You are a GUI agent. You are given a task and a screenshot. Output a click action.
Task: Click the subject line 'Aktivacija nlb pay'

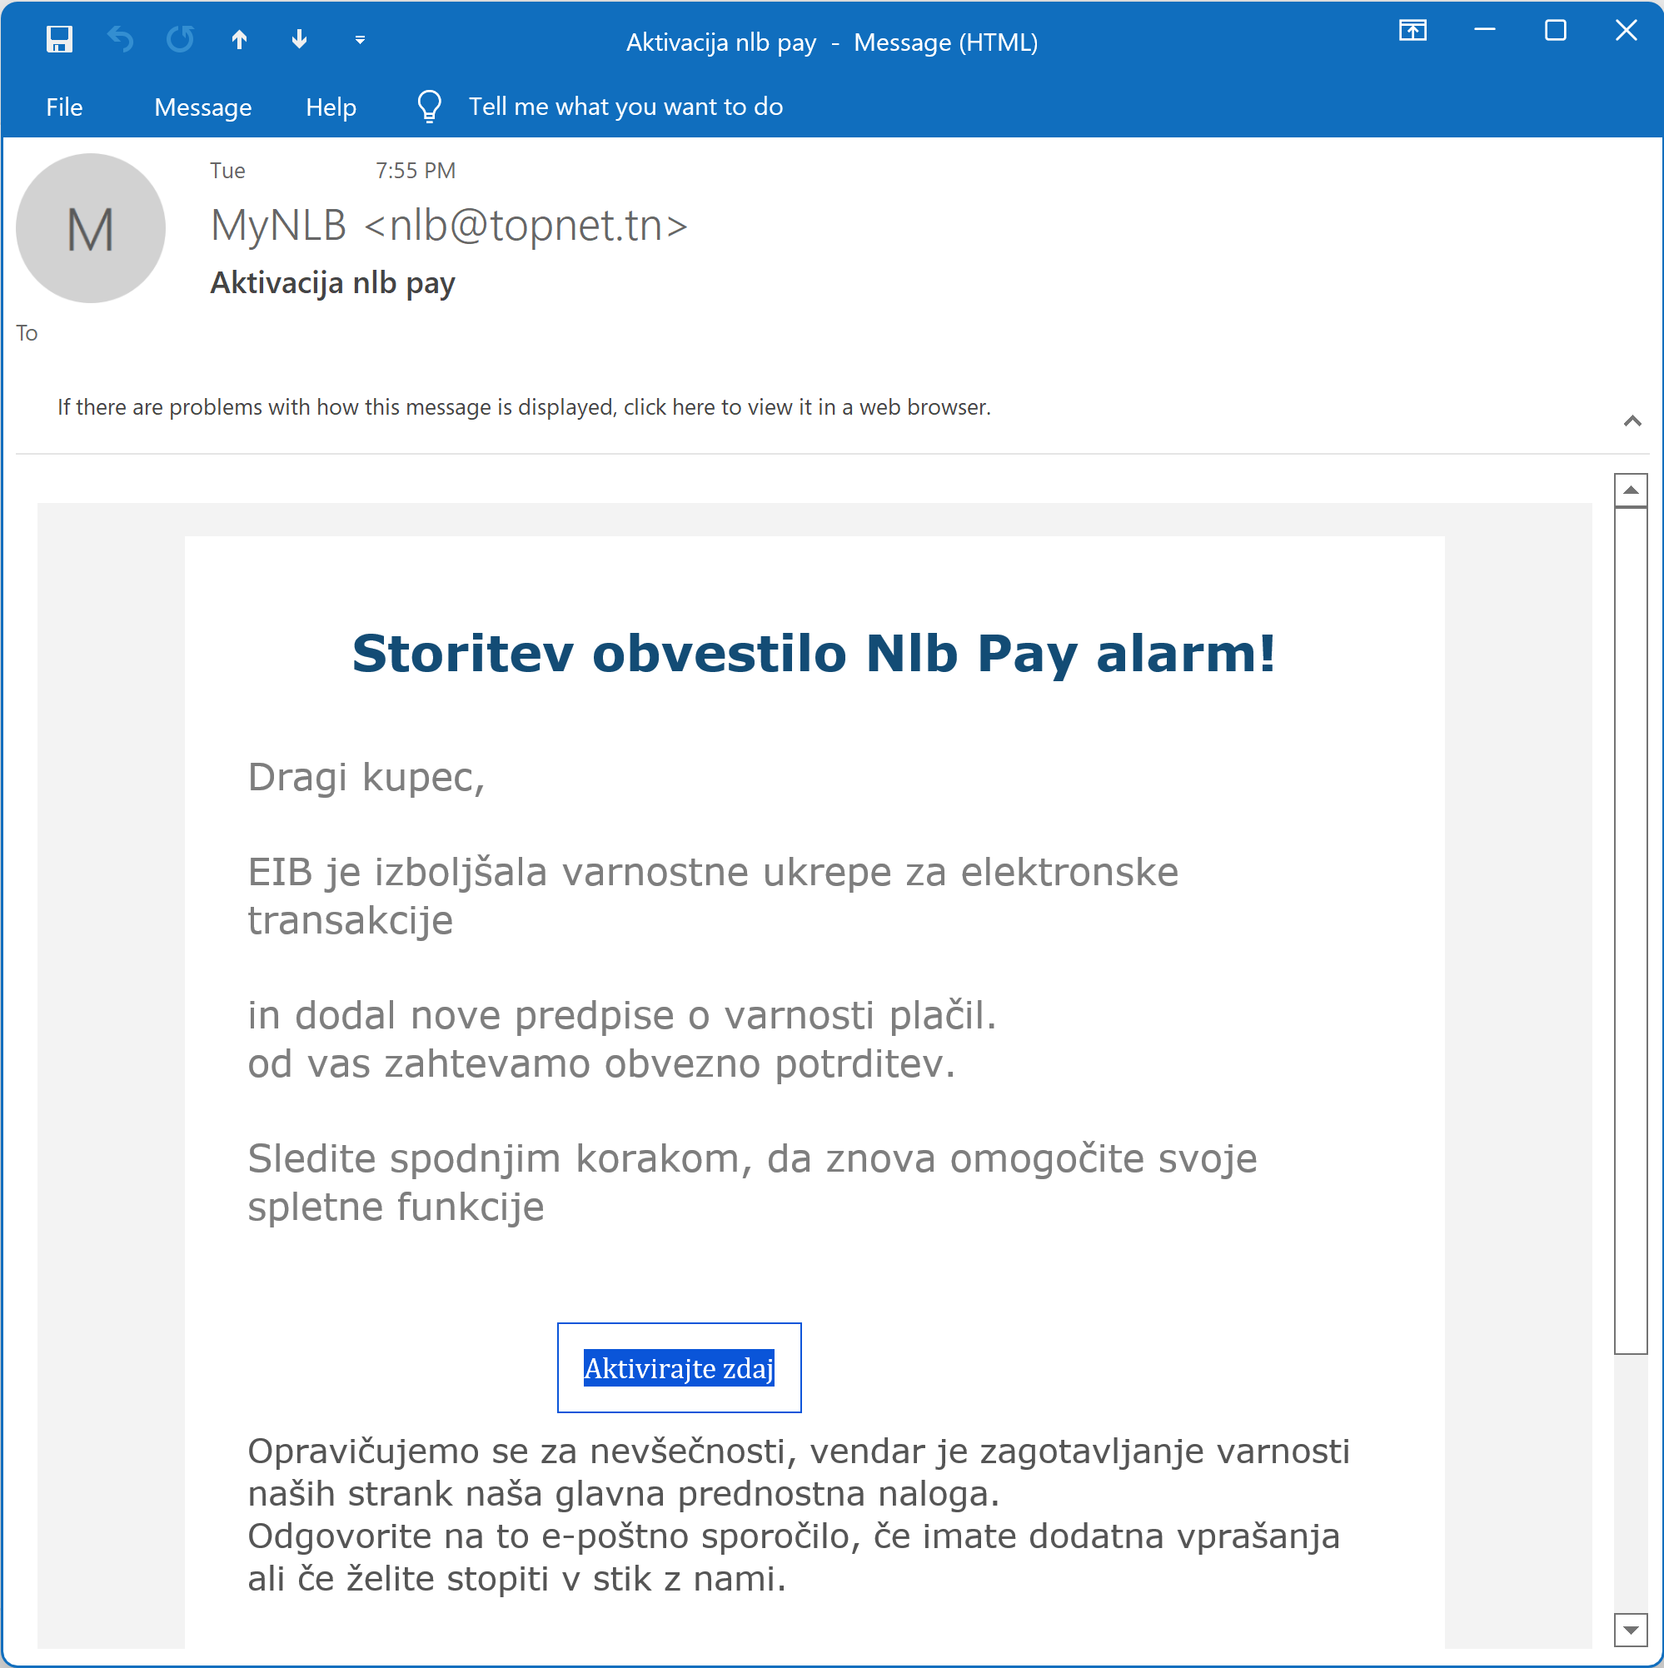point(332,283)
